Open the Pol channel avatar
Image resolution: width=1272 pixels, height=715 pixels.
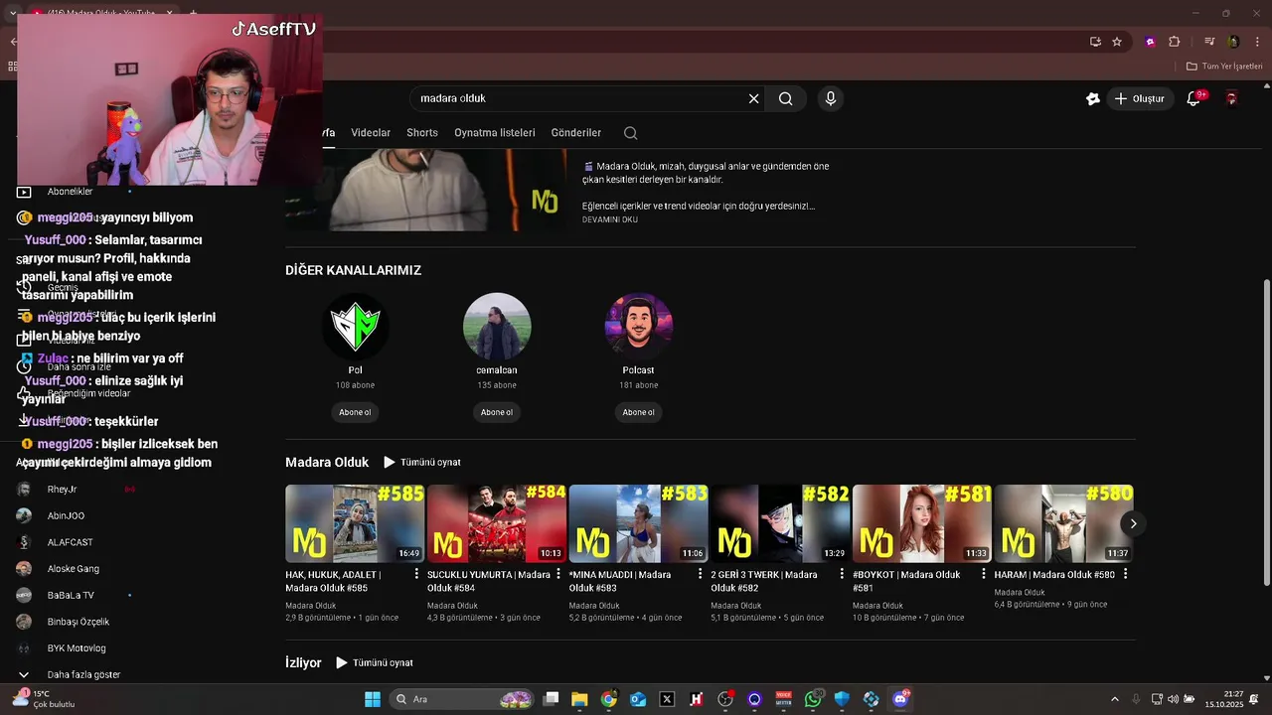(356, 327)
